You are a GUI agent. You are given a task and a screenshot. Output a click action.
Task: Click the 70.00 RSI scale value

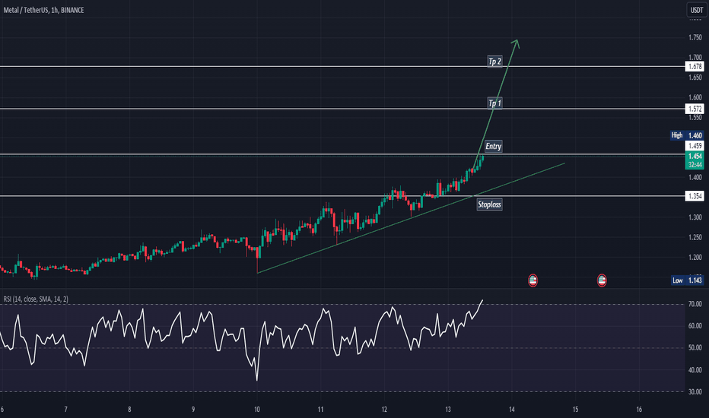coord(695,304)
